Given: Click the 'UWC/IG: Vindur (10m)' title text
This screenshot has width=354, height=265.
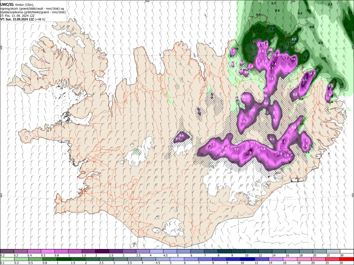Looking at the screenshot, I should tap(17, 4).
